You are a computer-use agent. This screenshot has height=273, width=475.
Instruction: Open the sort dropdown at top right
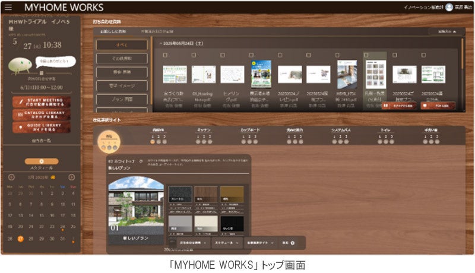pos(447,31)
